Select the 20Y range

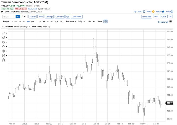(x=56, y=22)
